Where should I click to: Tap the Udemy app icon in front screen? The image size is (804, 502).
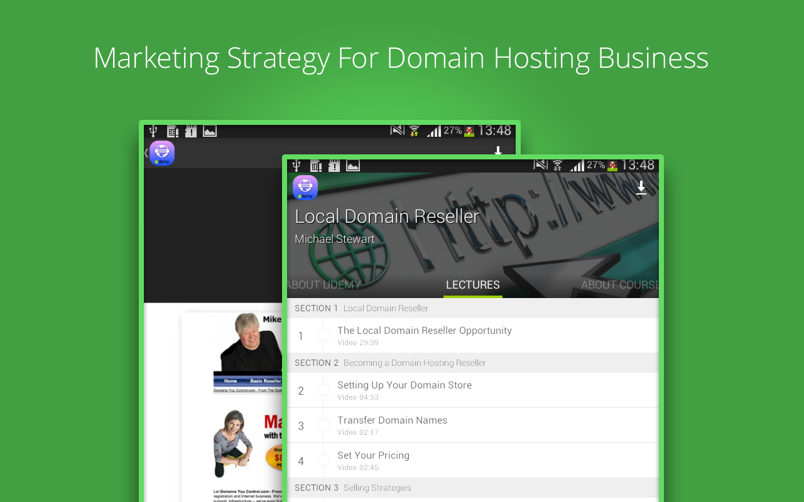click(x=305, y=188)
